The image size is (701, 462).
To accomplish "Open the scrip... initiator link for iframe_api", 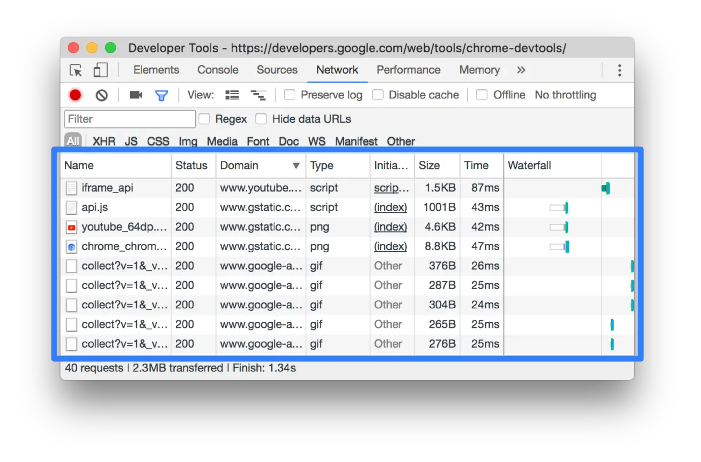I will (391, 188).
